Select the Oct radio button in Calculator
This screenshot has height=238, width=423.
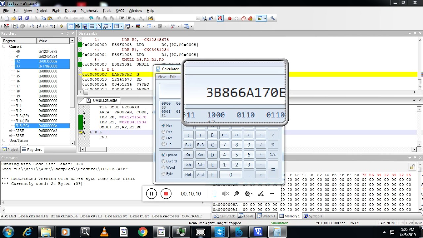(x=163, y=138)
